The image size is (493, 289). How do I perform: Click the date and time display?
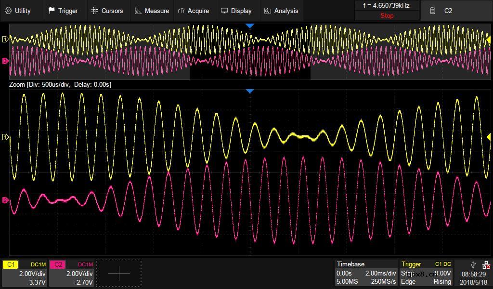tap(473, 278)
